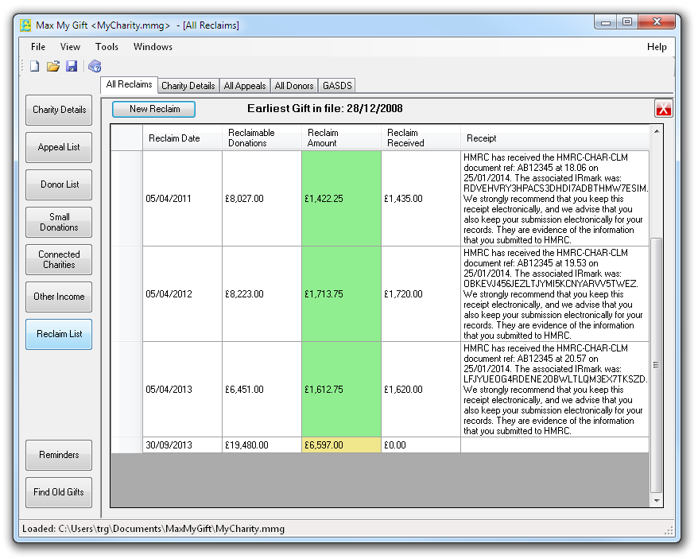Switch to the All Donors tab
The image size is (698, 559).
[x=294, y=86]
